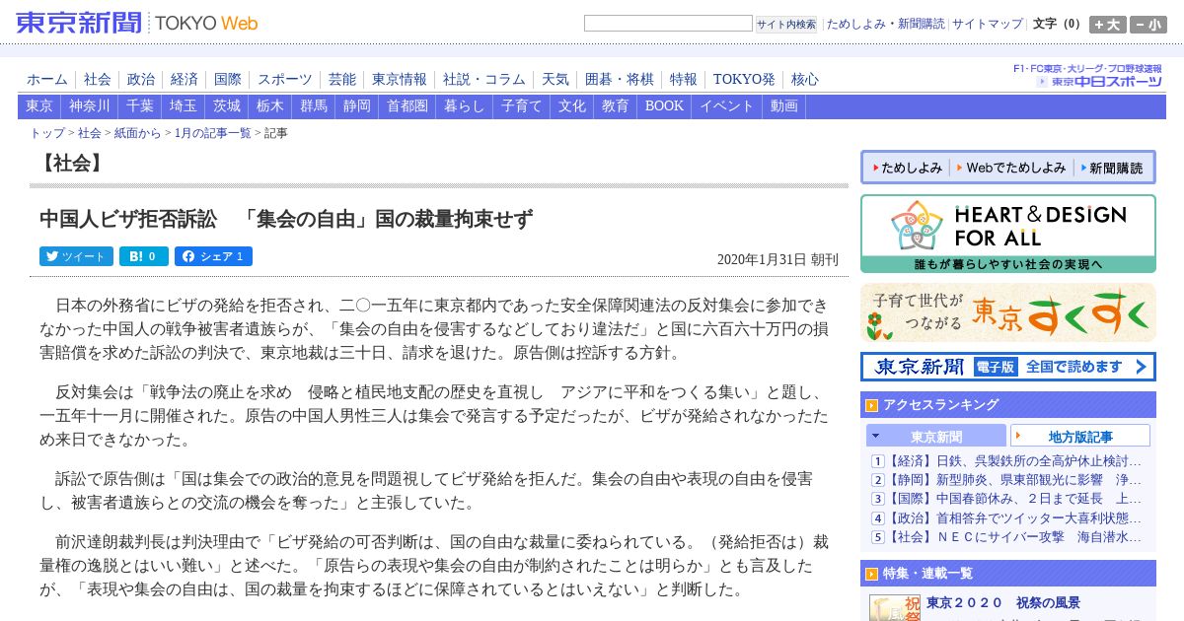Select 神奈川 in the regional bar
1184x621 pixels.
pyautogui.click(x=90, y=106)
